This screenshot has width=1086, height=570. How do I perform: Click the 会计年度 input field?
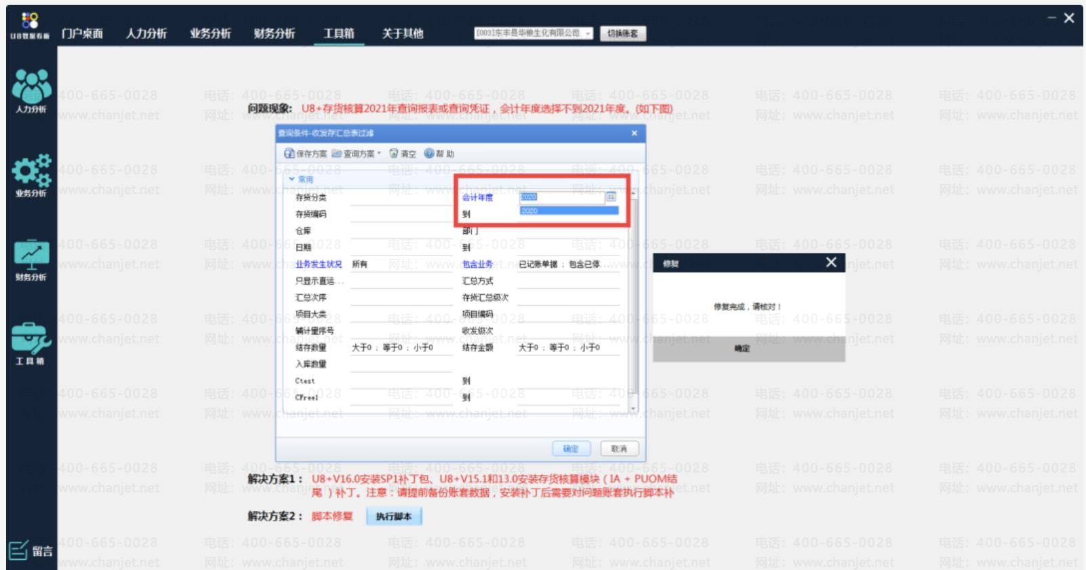562,197
